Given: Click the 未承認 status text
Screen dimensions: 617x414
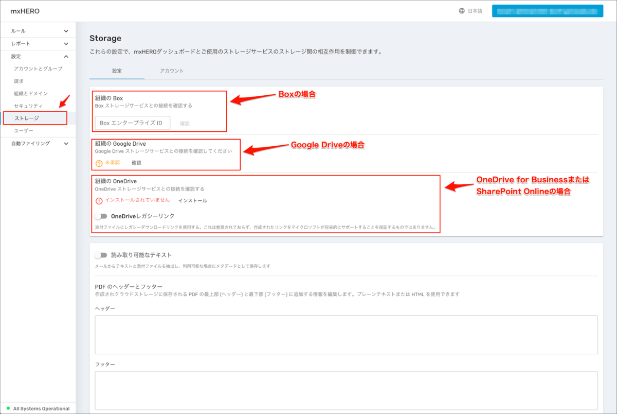Looking at the screenshot, I should pos(112,163).
